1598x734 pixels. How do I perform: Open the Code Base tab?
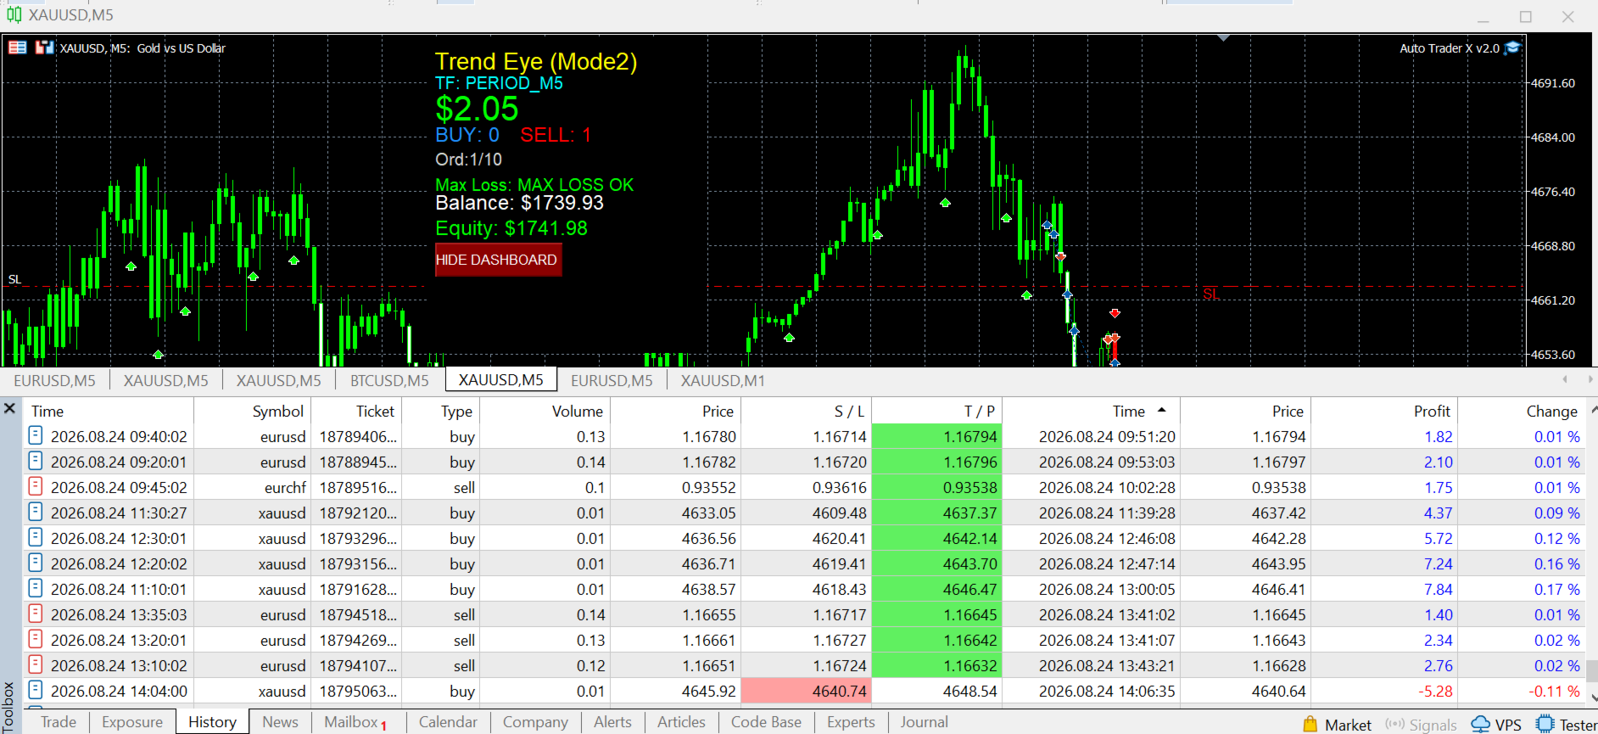tap(766, 722)
